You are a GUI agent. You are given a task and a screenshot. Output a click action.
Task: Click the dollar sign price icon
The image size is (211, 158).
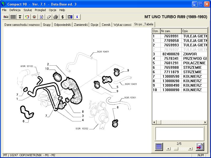pyautogui.click(x=63, y=17)
